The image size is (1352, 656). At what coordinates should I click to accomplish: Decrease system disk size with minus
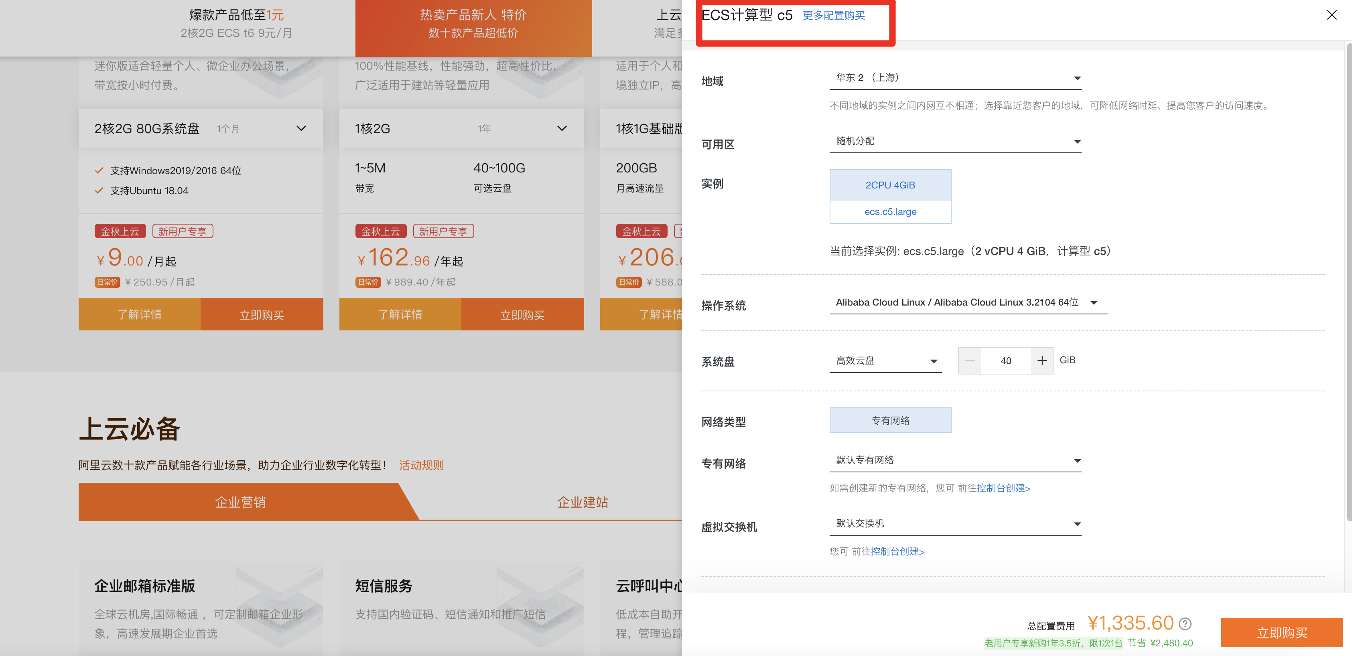tap(970, 361)
